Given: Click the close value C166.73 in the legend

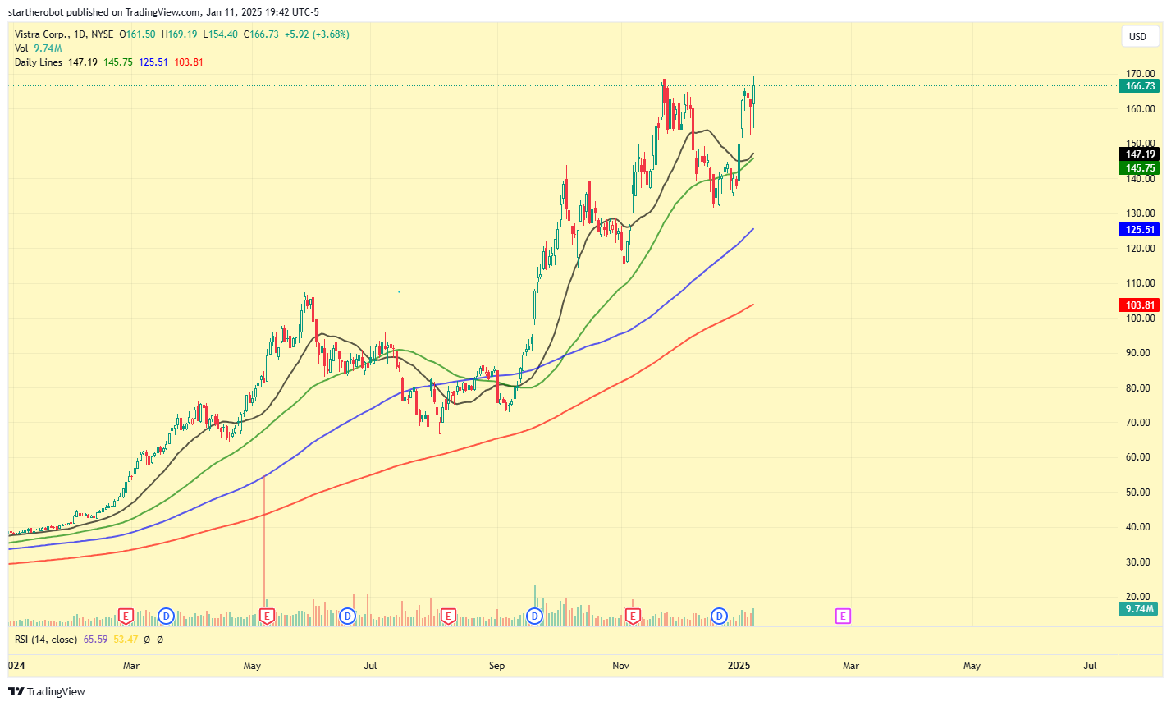Looking at the screenshot, I should coord(261,34).
